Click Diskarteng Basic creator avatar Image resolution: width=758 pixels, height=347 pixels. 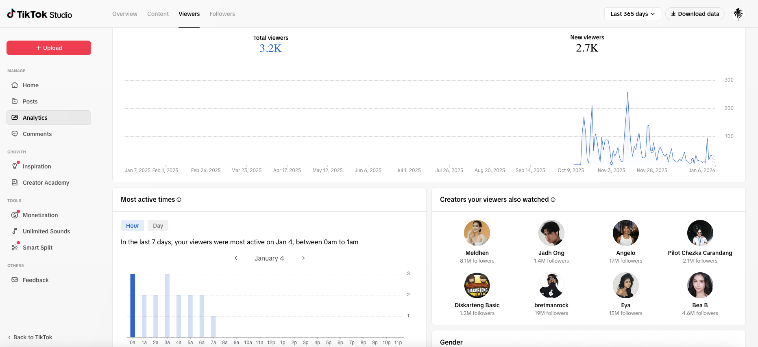[477, 285]
